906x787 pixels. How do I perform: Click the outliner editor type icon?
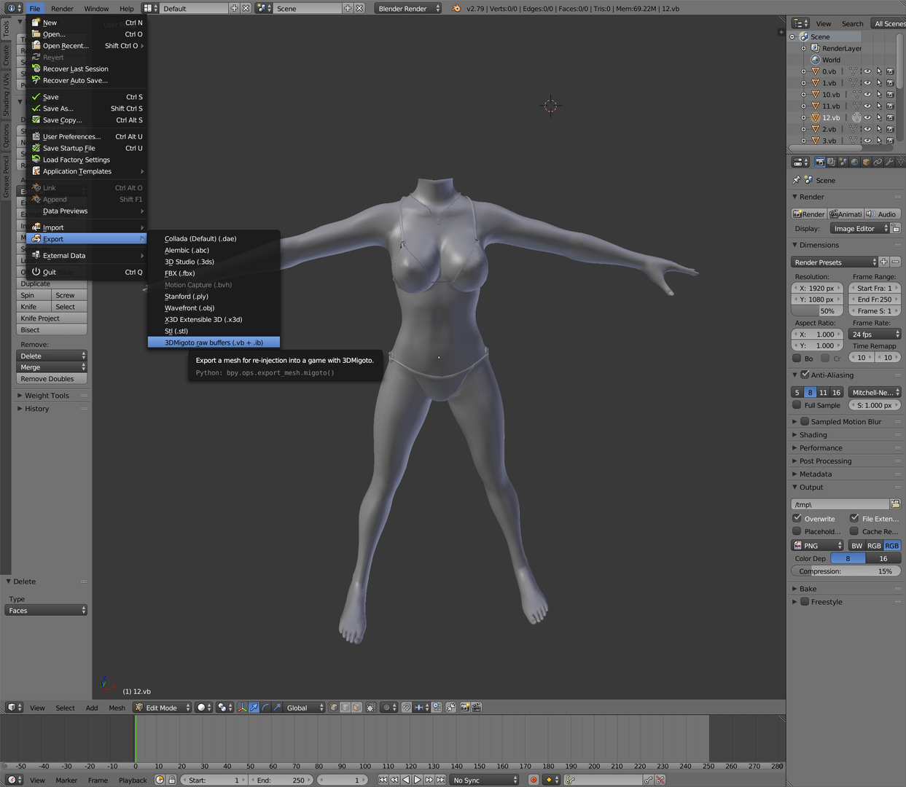coord(800,23)
